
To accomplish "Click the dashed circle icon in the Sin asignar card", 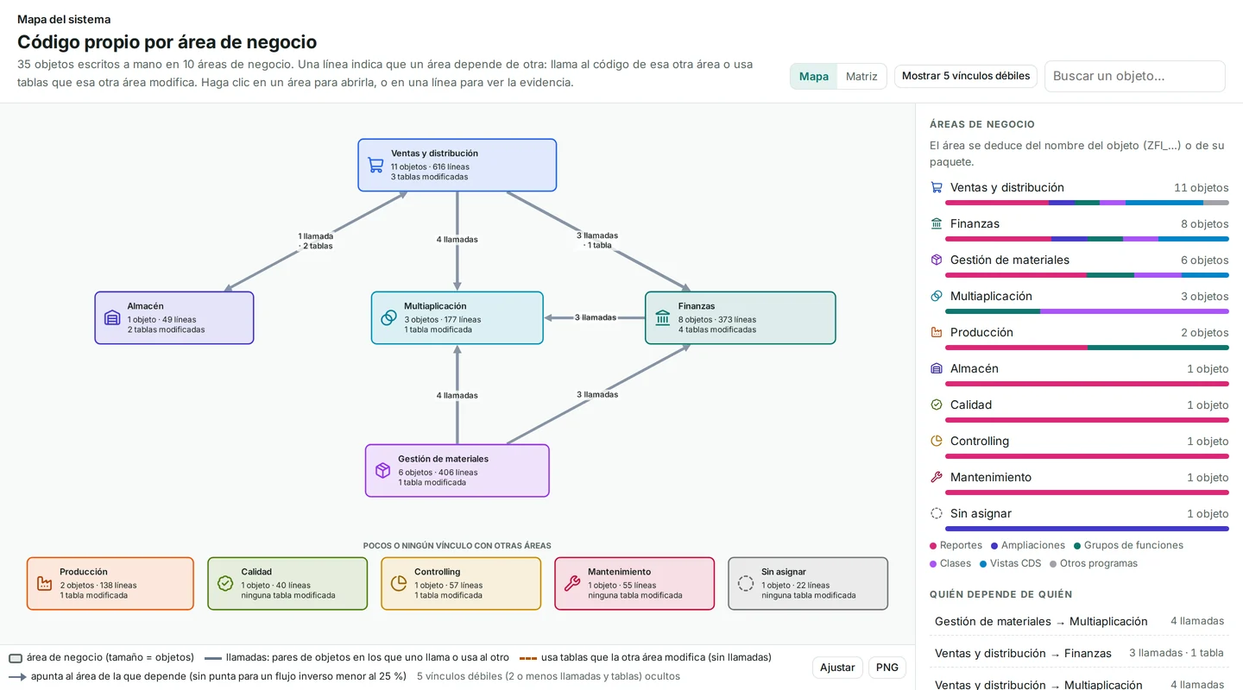I will (746, 583).
